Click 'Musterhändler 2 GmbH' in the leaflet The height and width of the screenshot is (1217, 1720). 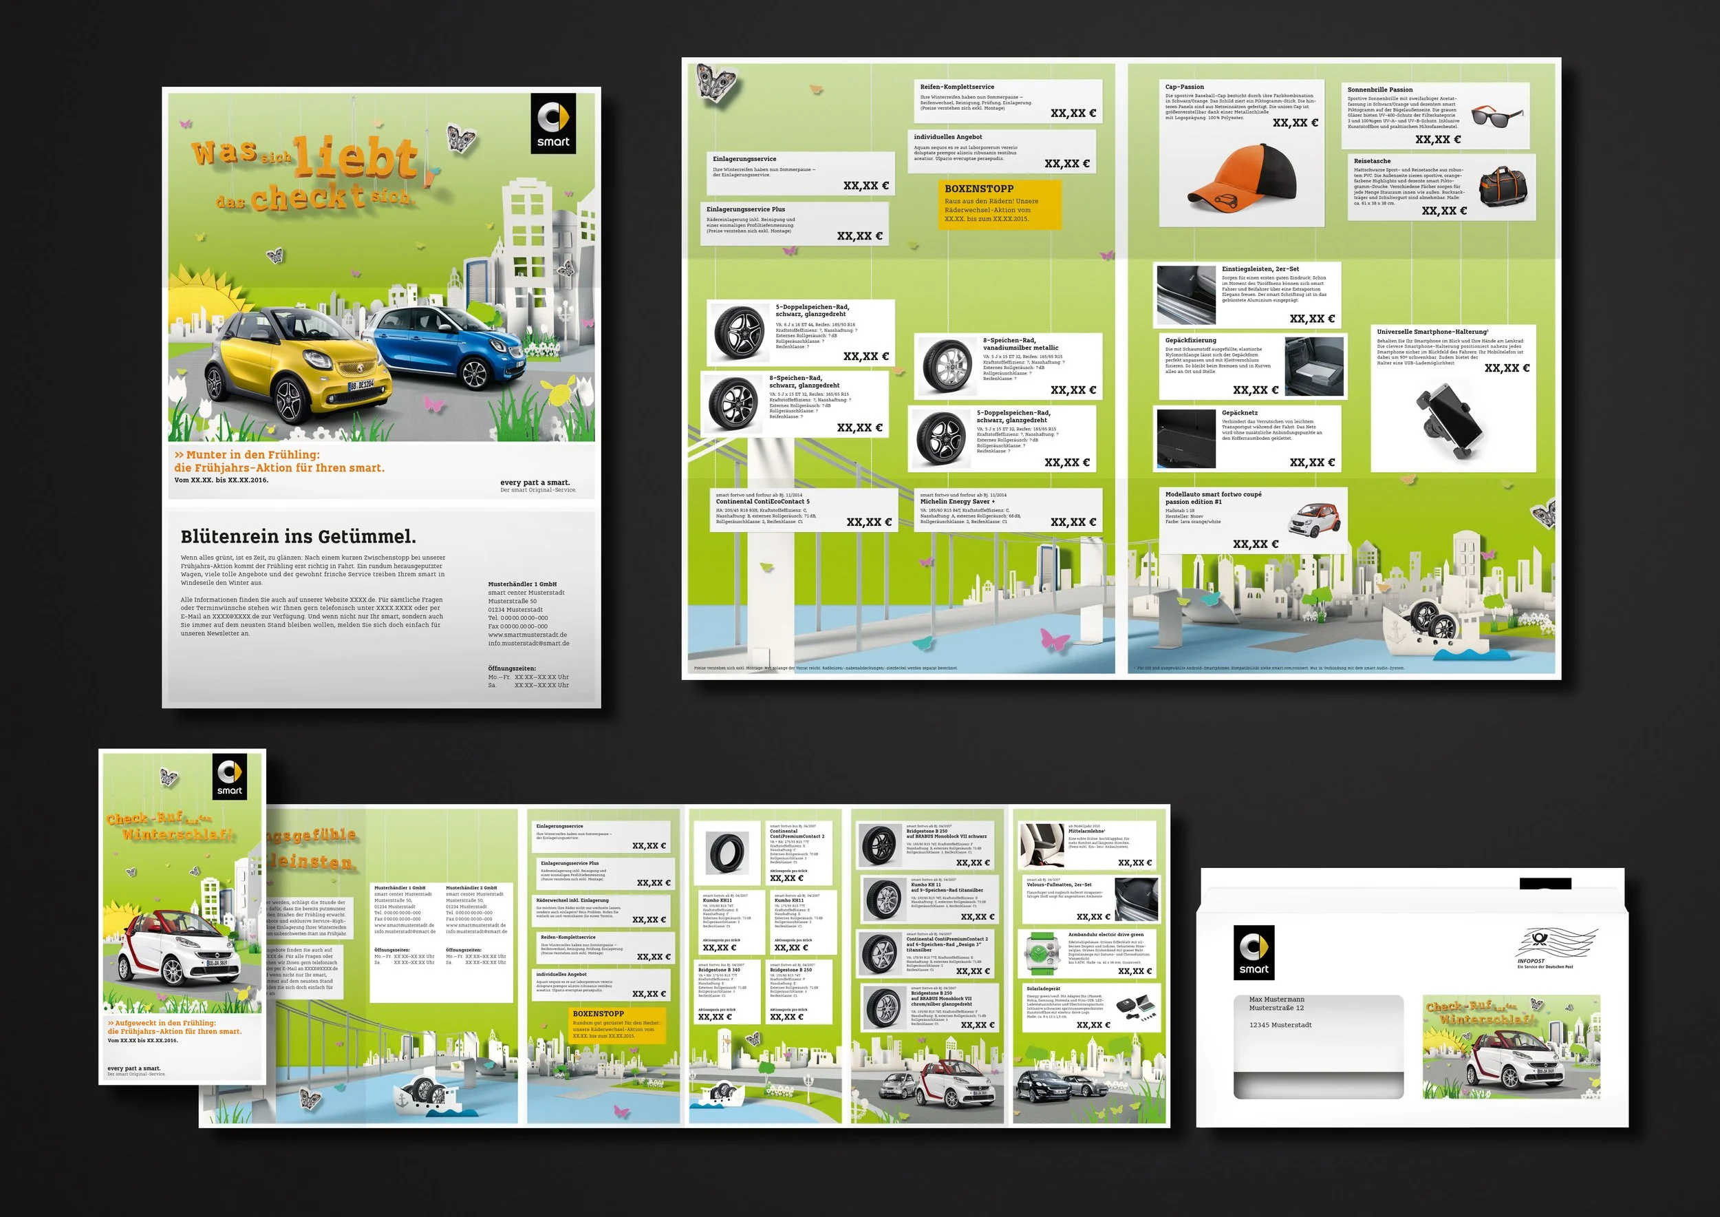click(x=473, y=887)
